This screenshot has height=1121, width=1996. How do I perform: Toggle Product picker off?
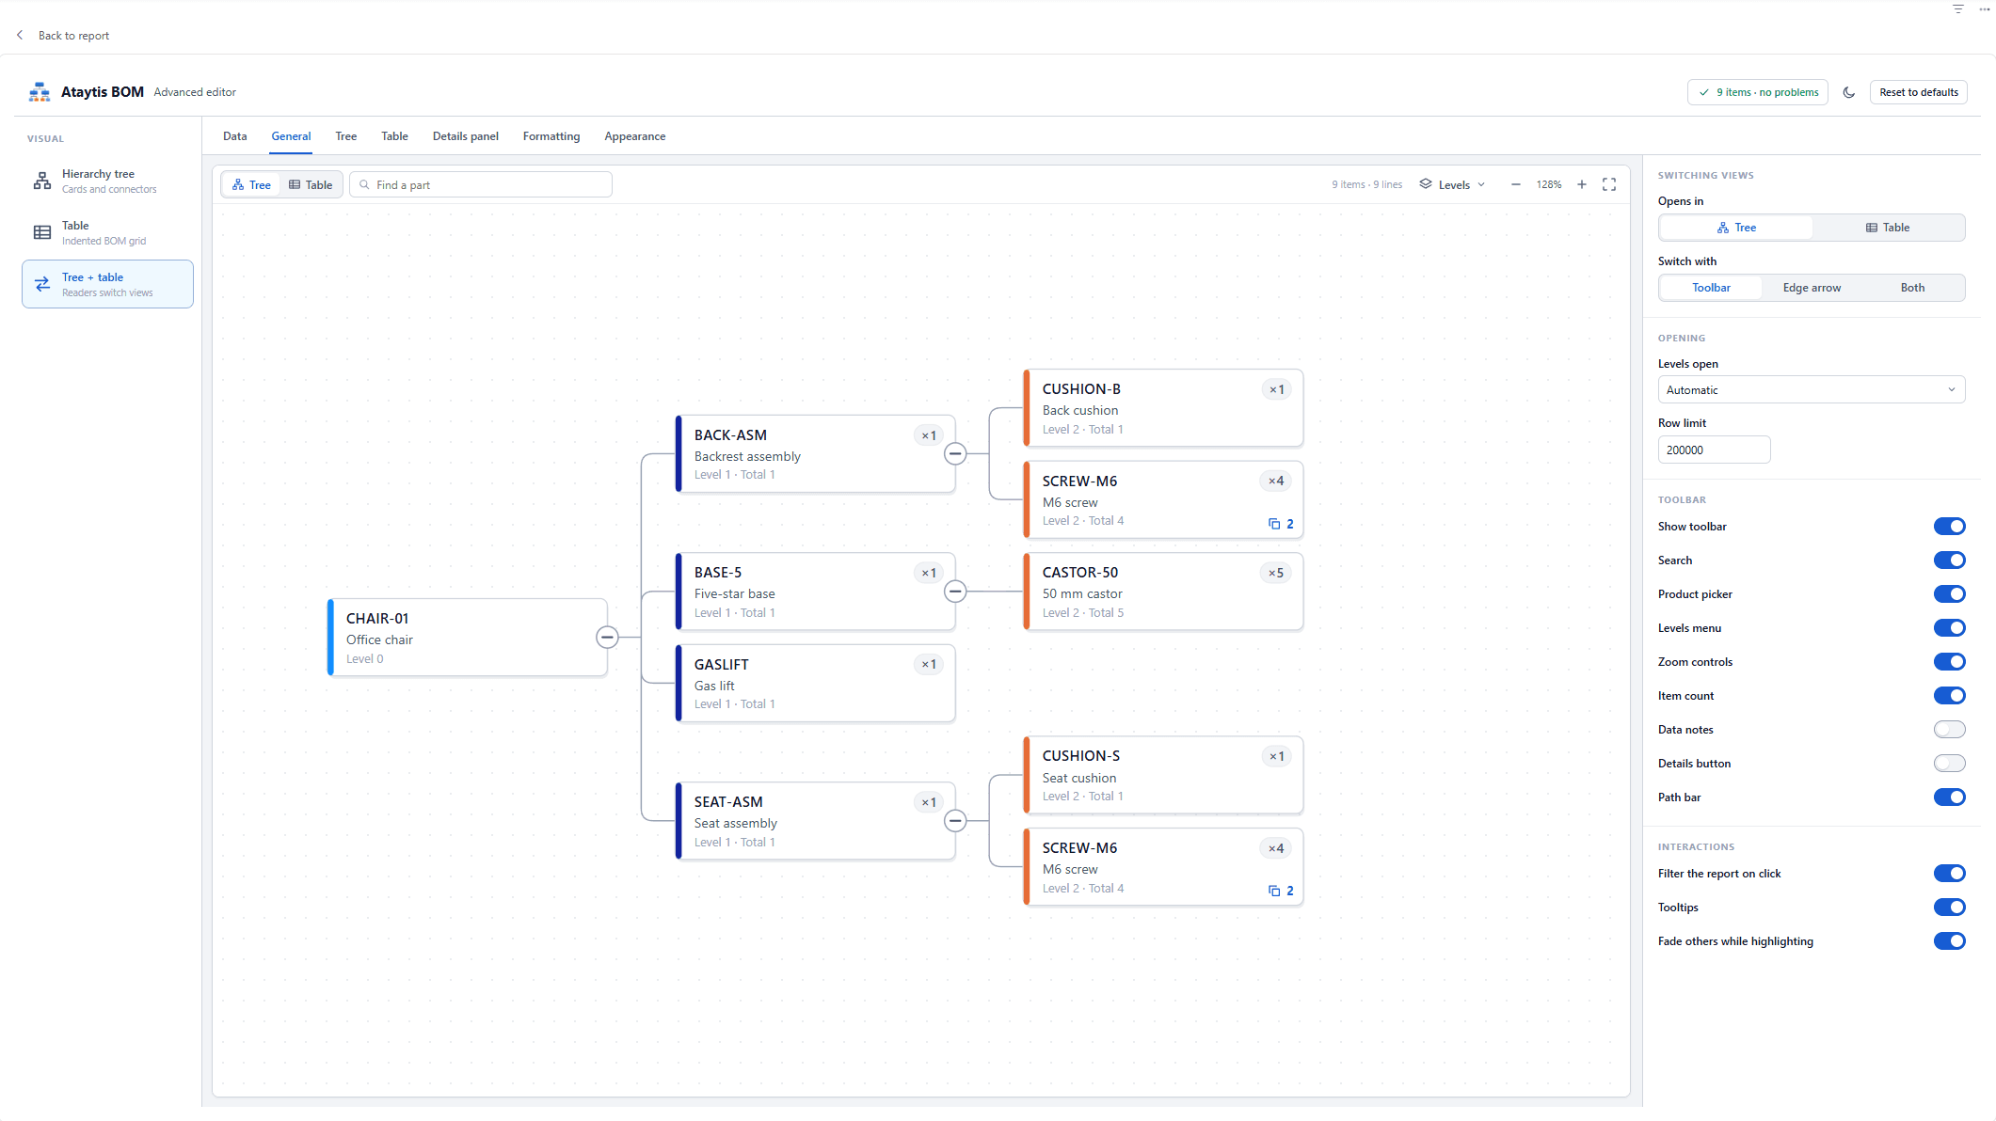[1950, 594]
